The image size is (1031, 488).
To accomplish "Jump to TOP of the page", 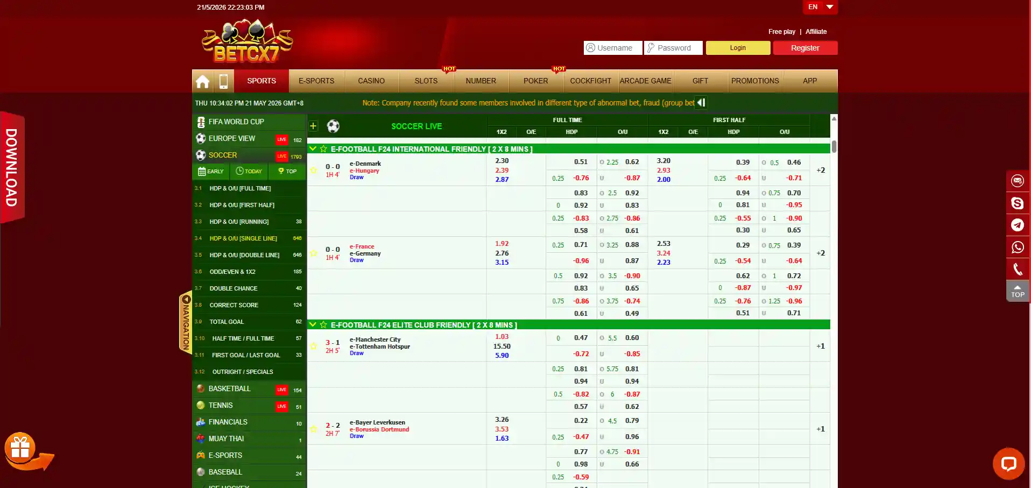I will [x=1018, y=291].
